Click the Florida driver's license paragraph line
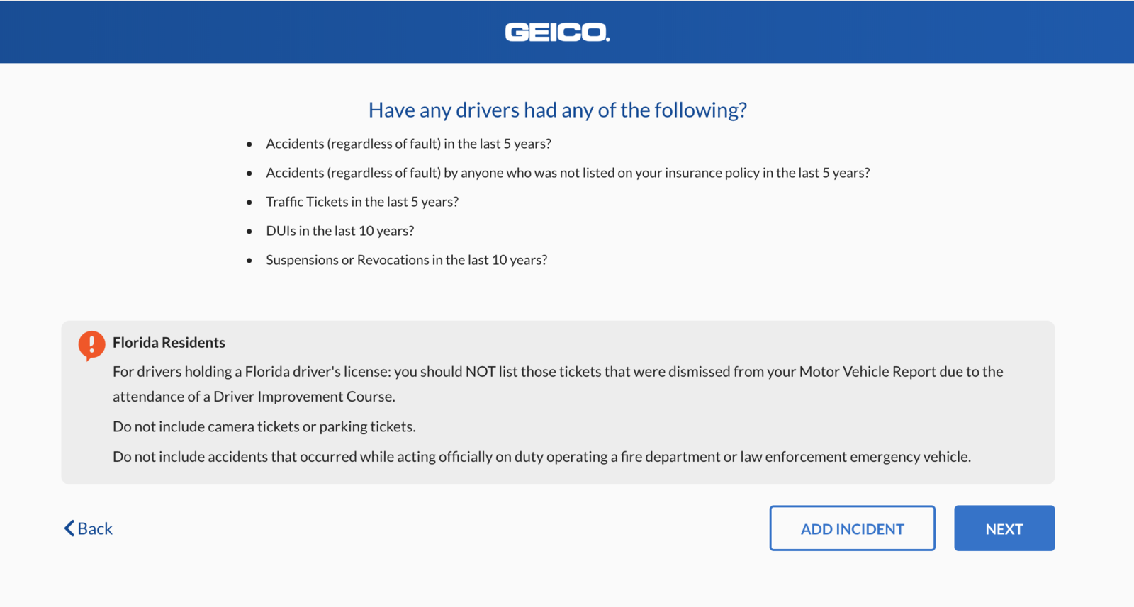 click(557, 372)
